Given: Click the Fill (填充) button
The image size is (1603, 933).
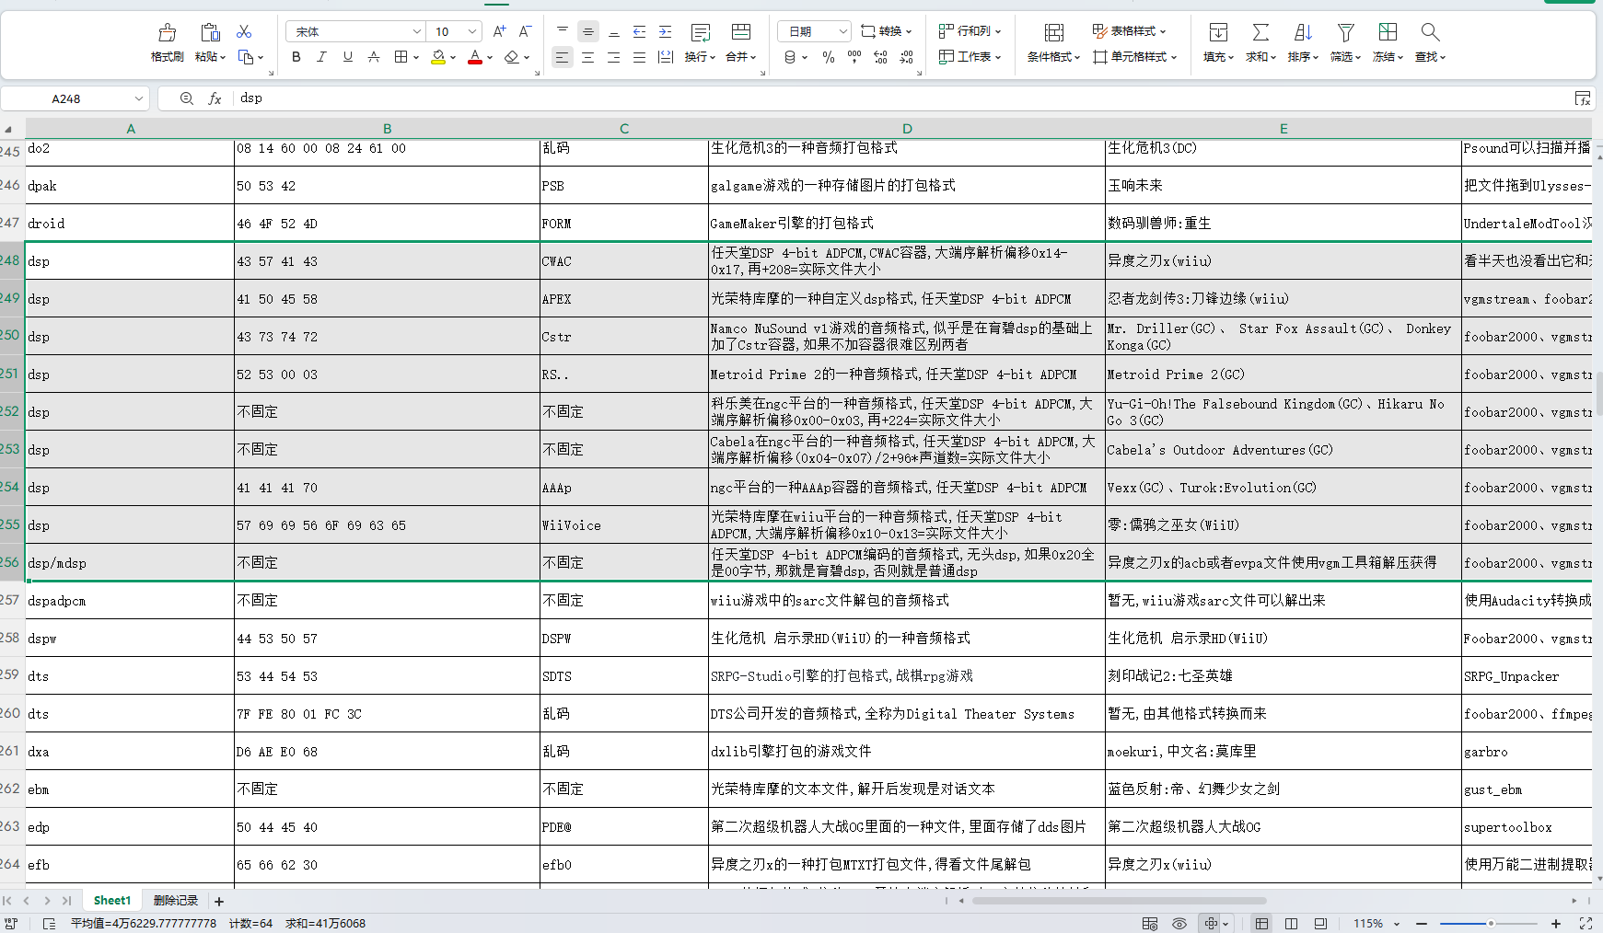Looking at the screenshot, I should click(1218, 42).
